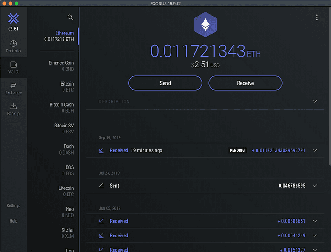
Task: Select Neo in the asset list
Action: (x=68, y=212)
